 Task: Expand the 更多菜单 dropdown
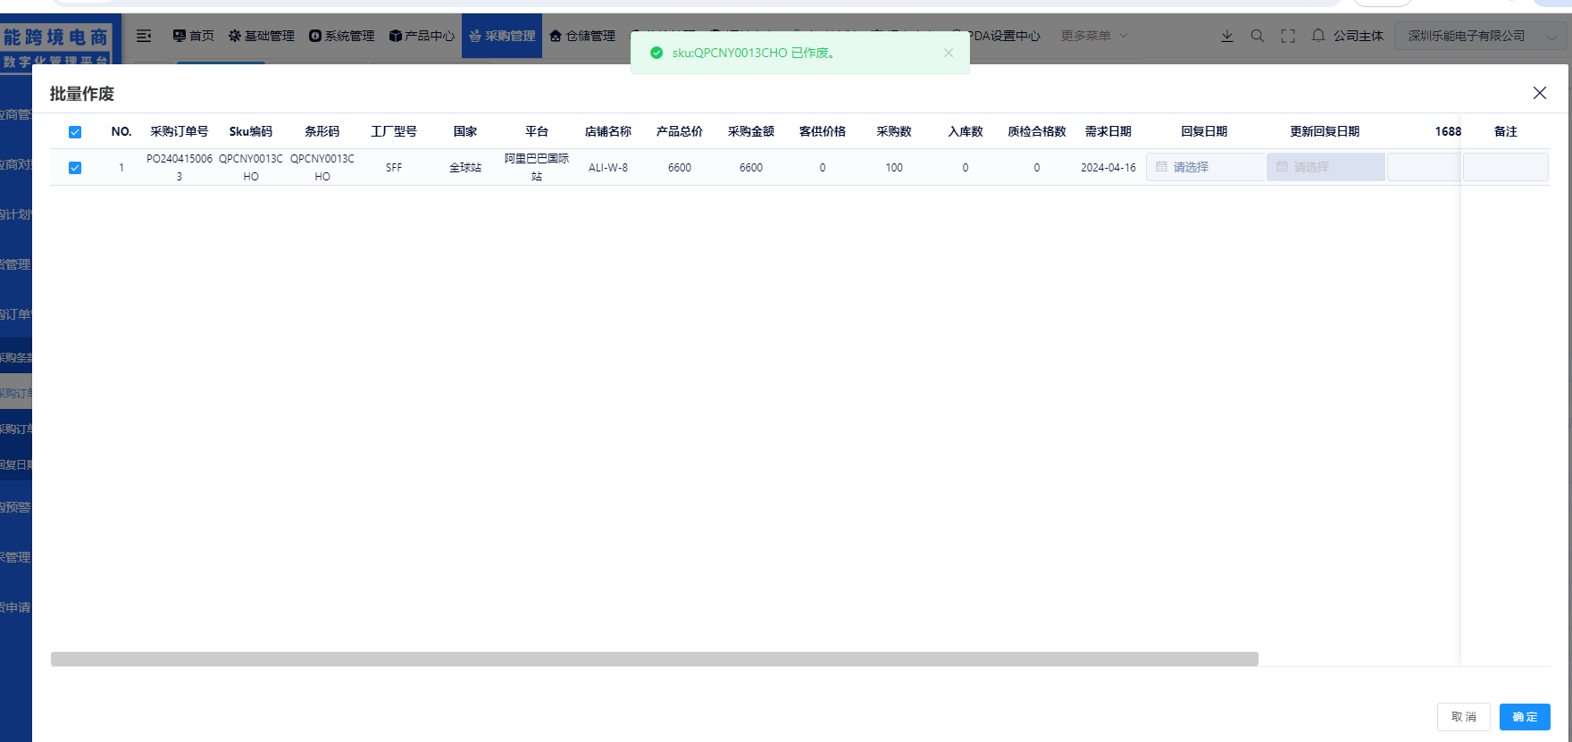1094,36
